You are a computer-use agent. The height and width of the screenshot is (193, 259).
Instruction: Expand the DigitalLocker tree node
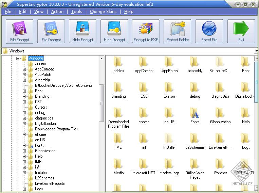point(24,124)
